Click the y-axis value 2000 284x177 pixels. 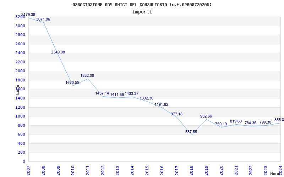(20, 71)
